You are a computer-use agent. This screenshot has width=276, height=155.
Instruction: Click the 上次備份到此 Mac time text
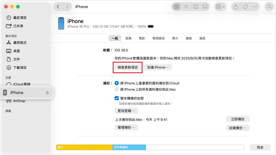(x=141, y=120)
